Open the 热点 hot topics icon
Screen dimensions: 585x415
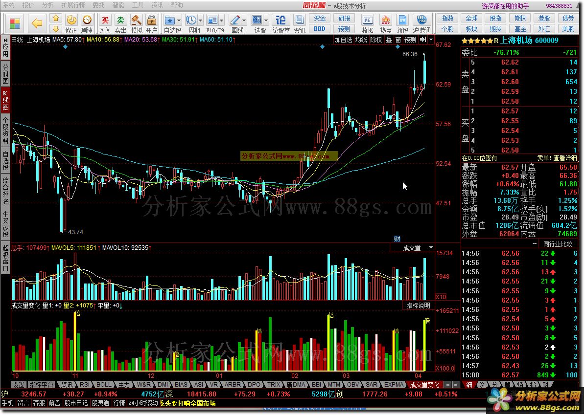point(386,23)
